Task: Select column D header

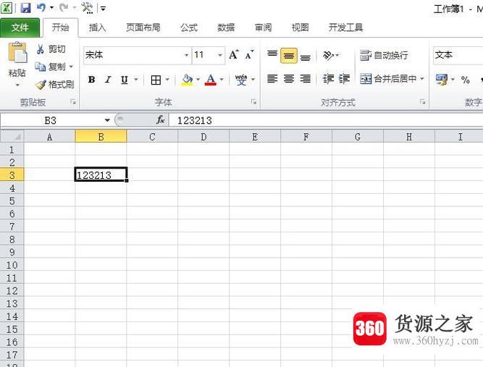Action: point(203,137)
